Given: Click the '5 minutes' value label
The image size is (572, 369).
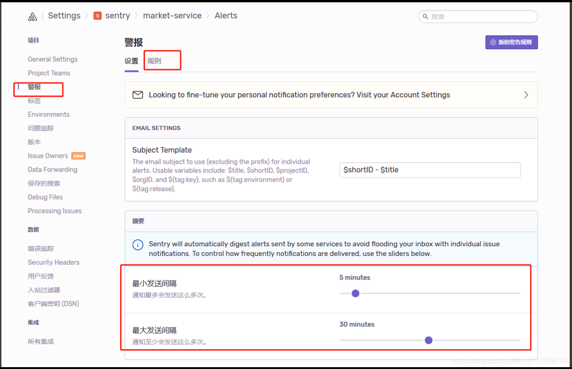Looking at the screenshot, I should point(355,278).
